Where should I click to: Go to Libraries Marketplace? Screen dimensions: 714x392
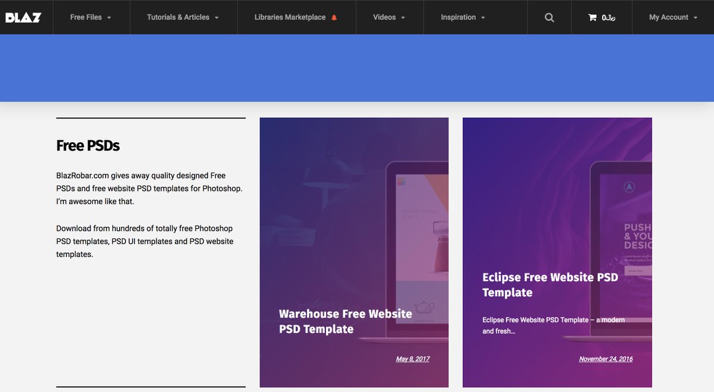click(x=290, y=17)
